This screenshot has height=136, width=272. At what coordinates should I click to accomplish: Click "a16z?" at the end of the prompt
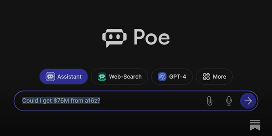pos(92,101)
